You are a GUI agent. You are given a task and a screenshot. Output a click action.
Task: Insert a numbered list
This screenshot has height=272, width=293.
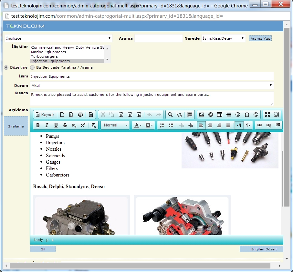coord(162,125)
